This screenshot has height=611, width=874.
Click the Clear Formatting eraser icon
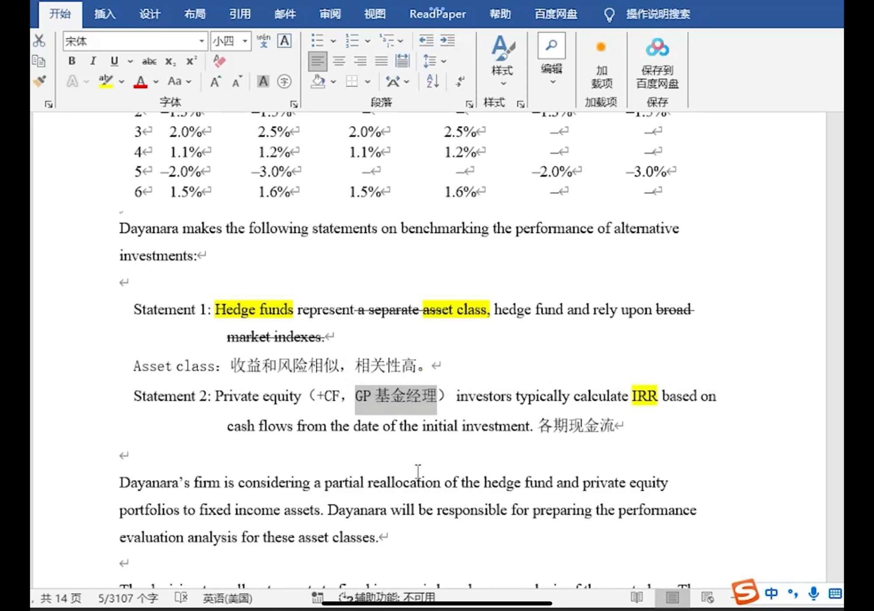coord(219,61)
